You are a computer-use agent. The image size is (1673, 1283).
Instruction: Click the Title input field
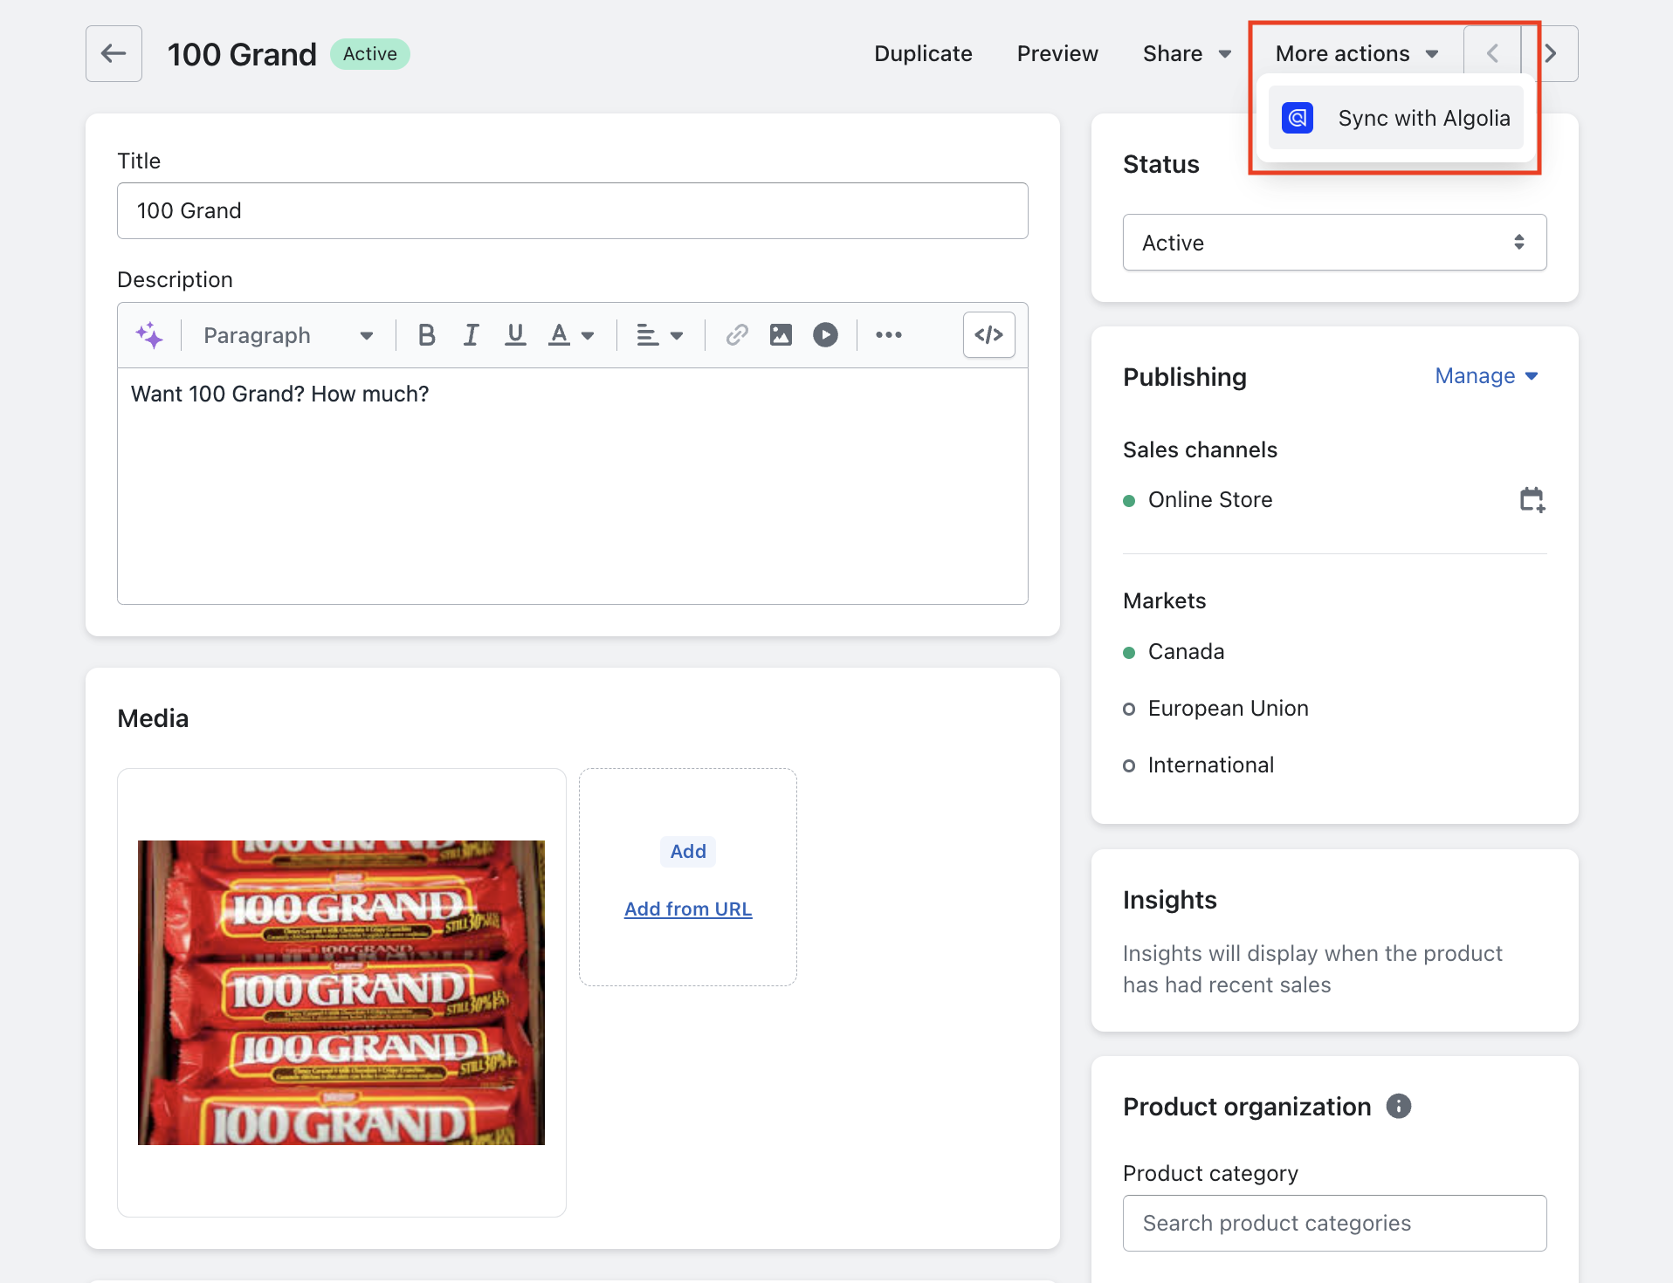click(x=573, y=211)
